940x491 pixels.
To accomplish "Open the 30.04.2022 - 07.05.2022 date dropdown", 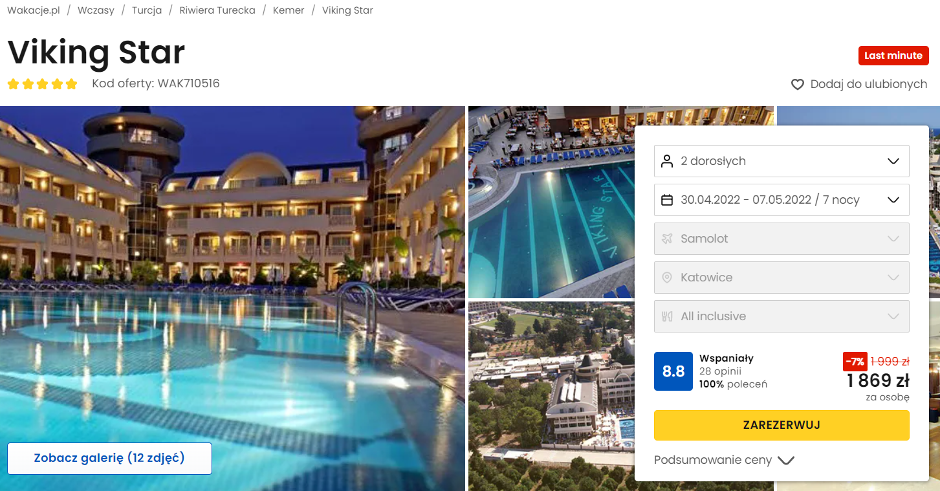I will coord(782,200).
